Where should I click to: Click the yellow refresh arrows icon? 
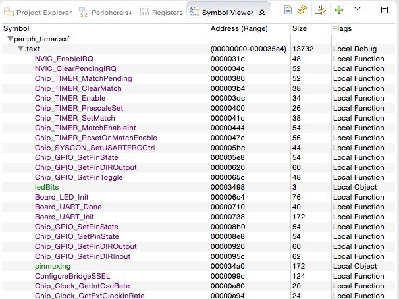tap(302, 10)
